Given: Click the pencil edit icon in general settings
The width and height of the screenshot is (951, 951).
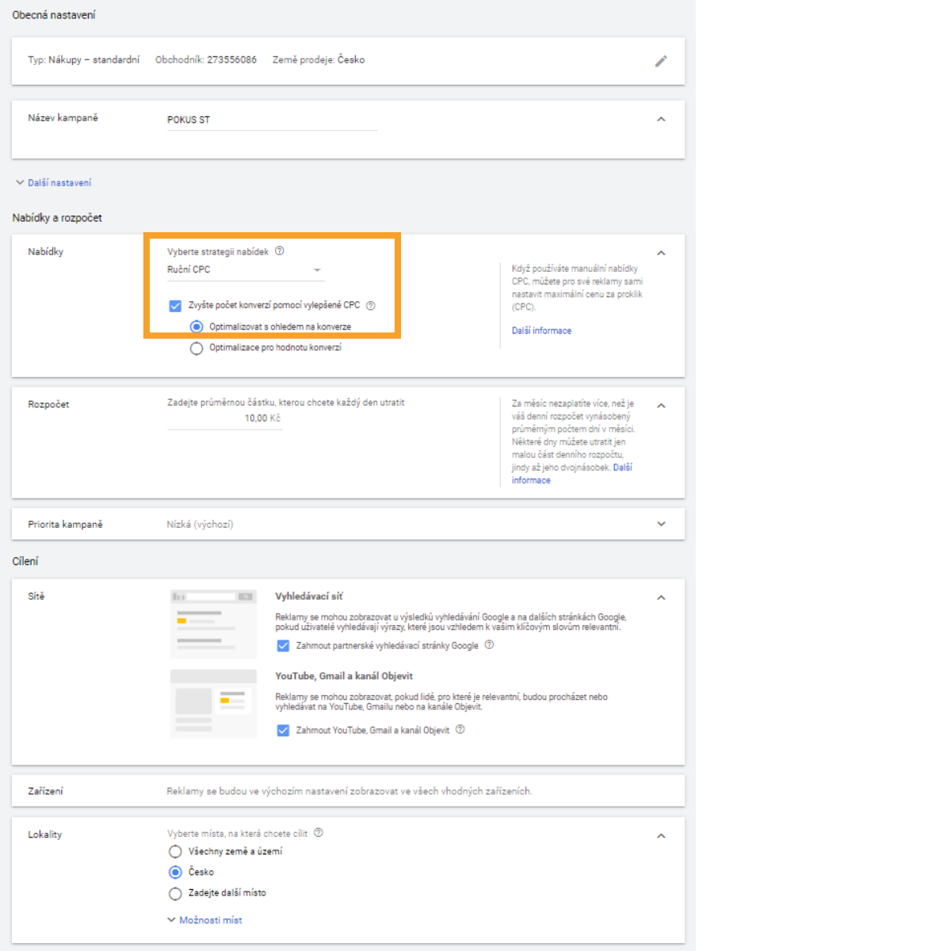Looking at the screenshot, I should 661,61.
